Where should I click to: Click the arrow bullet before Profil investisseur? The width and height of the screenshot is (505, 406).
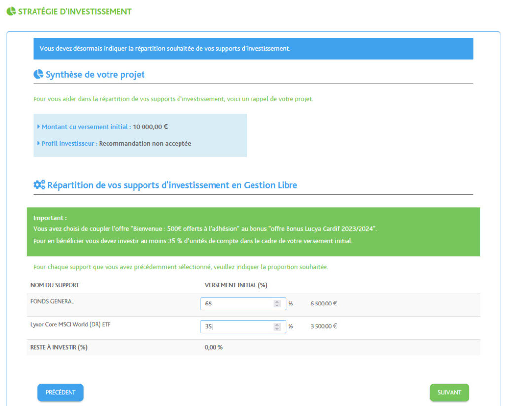click(x=38, y=143)
